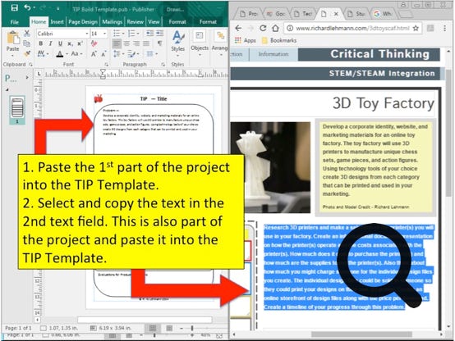Click the Chrome back arrow

tap(238, 28)
